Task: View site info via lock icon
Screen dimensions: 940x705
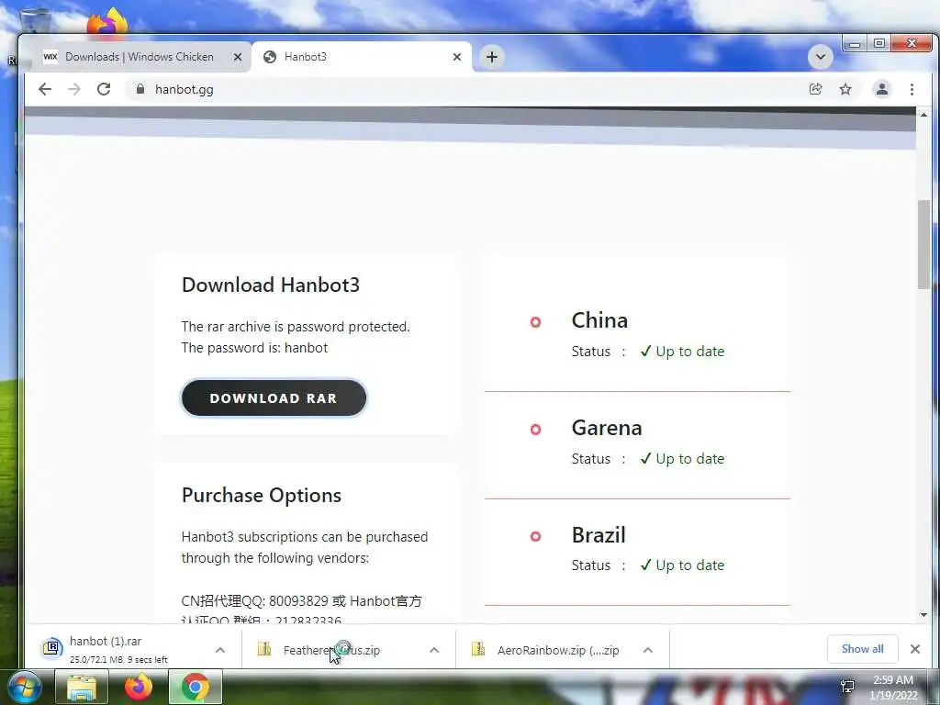Action: (x=140, y=89)
